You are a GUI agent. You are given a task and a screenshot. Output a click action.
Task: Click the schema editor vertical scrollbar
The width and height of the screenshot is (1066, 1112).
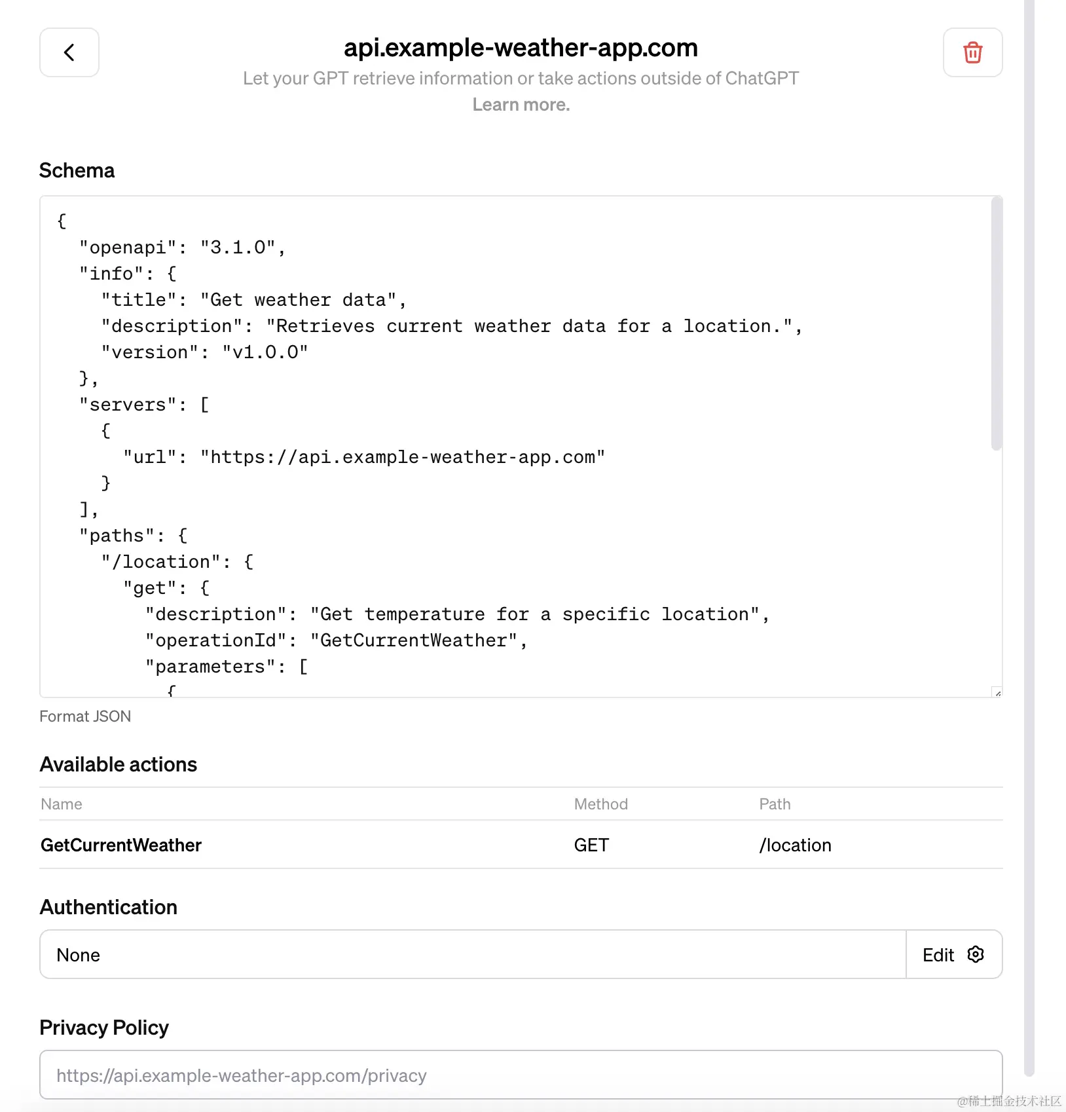[997, 324]
